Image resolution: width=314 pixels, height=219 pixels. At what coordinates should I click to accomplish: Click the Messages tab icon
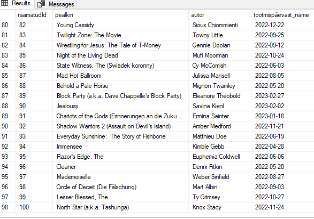click(41, 4)
